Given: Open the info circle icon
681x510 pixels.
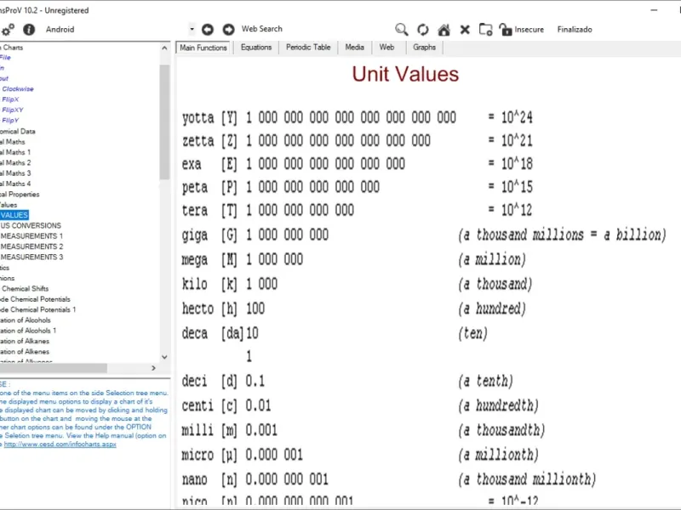Looking at the screenshot, I should point(29,30).
